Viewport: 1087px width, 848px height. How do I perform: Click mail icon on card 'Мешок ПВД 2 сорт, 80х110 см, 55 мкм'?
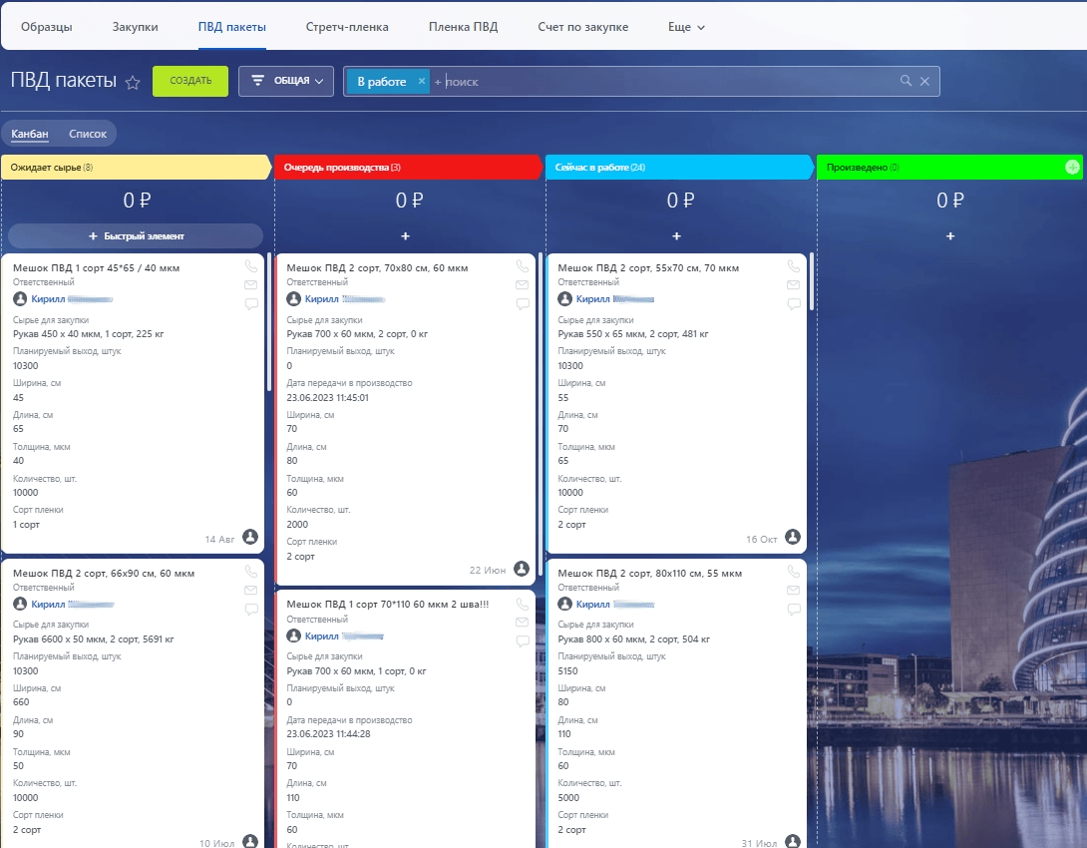tap(793, 590)
